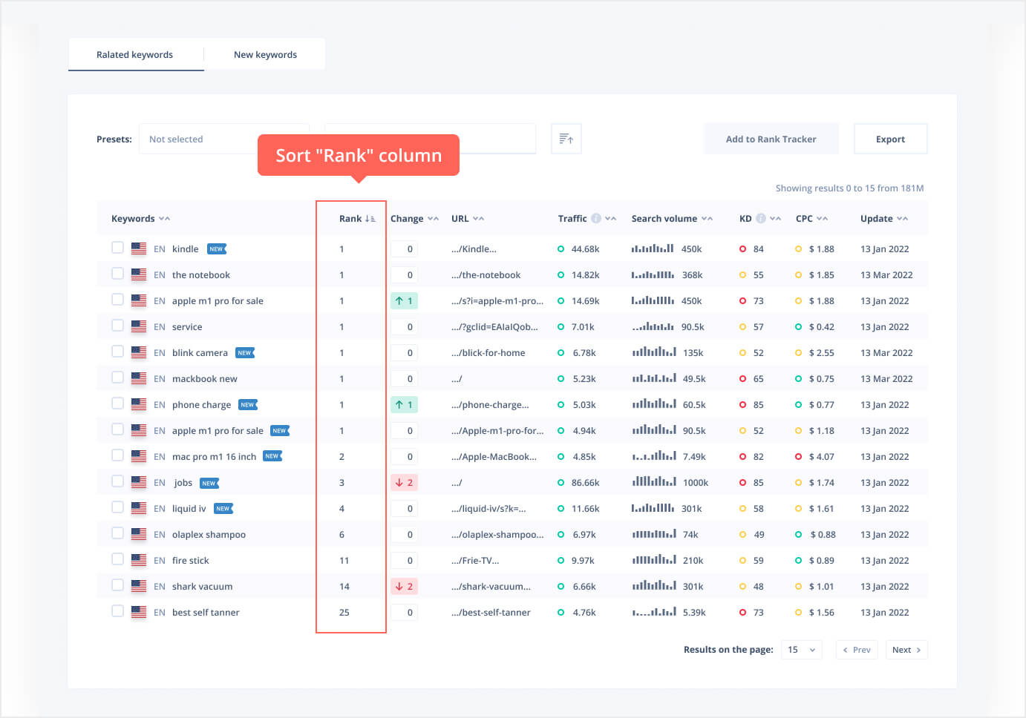The height and width of the screenshot is (718, 1026).
Task: Click the NEW badge next to jobs
Action: click(209, 483)
